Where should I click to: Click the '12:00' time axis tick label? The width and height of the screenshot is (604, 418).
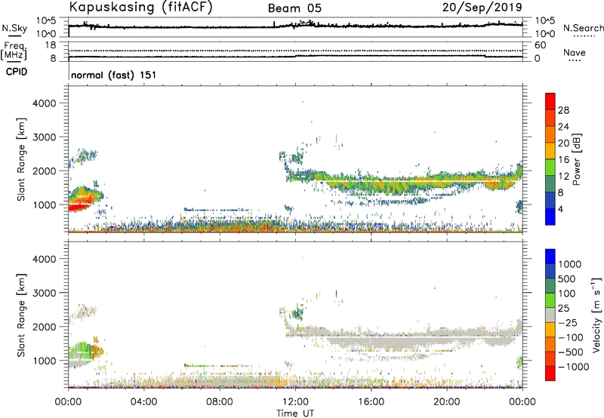295,402
